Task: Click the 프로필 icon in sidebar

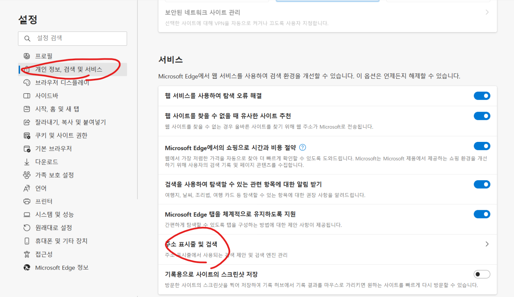Action: click(27, 56)
